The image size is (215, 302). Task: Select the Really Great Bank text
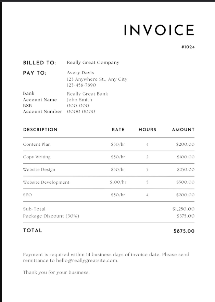[87, 94]
